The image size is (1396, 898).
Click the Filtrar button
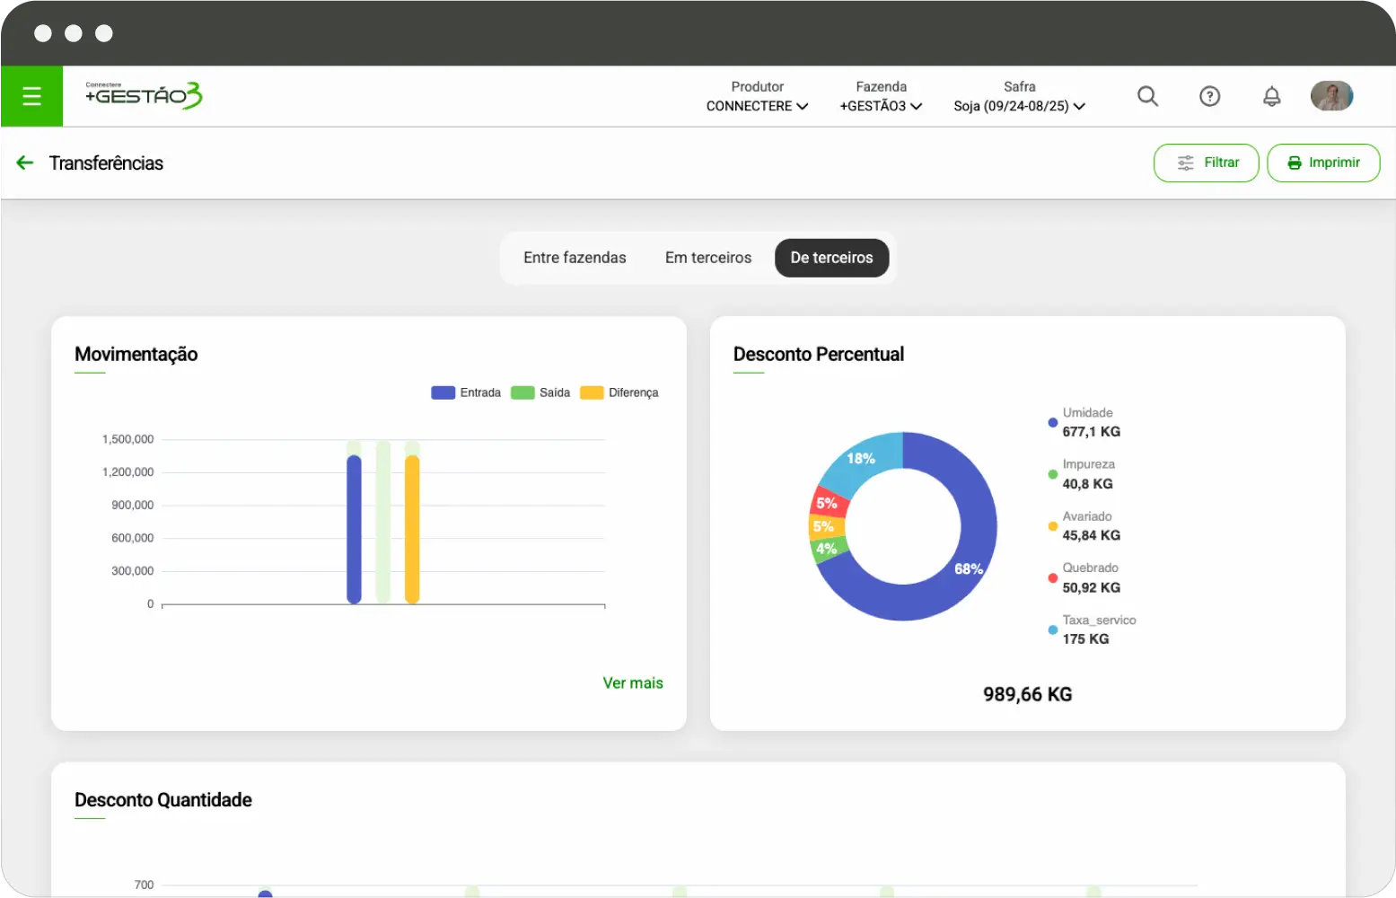tap(1206, 163)
